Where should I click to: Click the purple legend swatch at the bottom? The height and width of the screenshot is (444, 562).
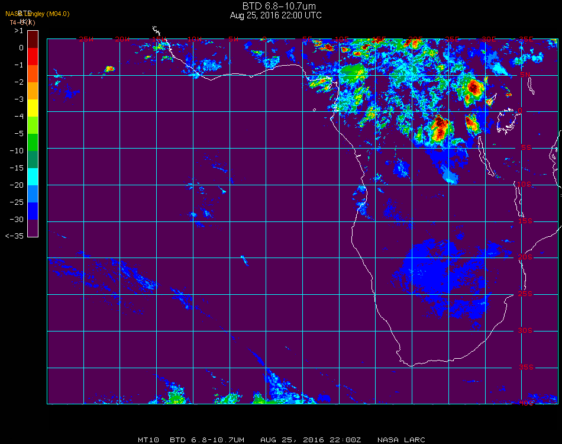coord(33,228)
